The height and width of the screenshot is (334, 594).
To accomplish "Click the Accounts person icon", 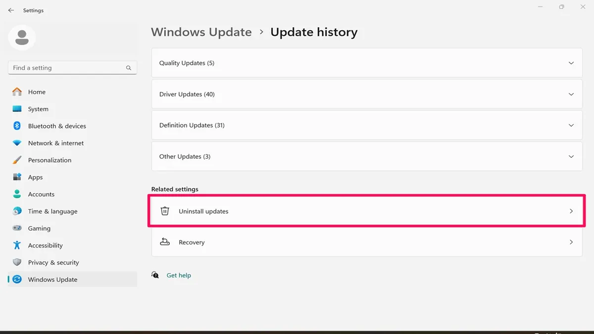I will pos(17,194).
